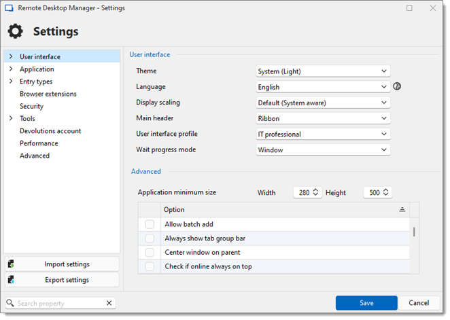Click the Save button
The width and height of the screenshot is (450, 320).
click(366, 303)
